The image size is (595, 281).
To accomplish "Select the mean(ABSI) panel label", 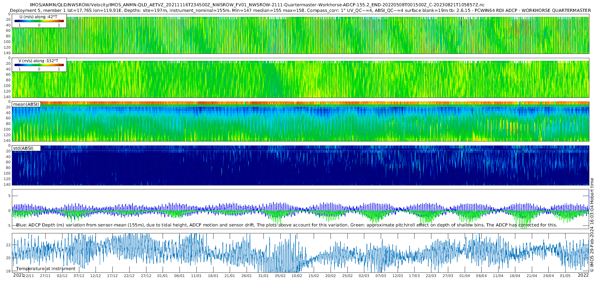I will click(26, 104).
